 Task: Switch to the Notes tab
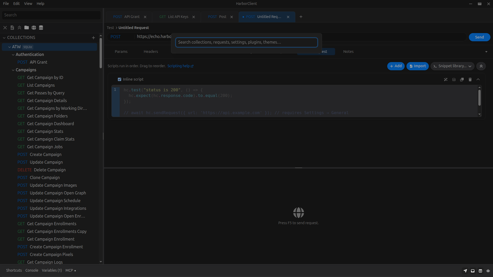348,52
